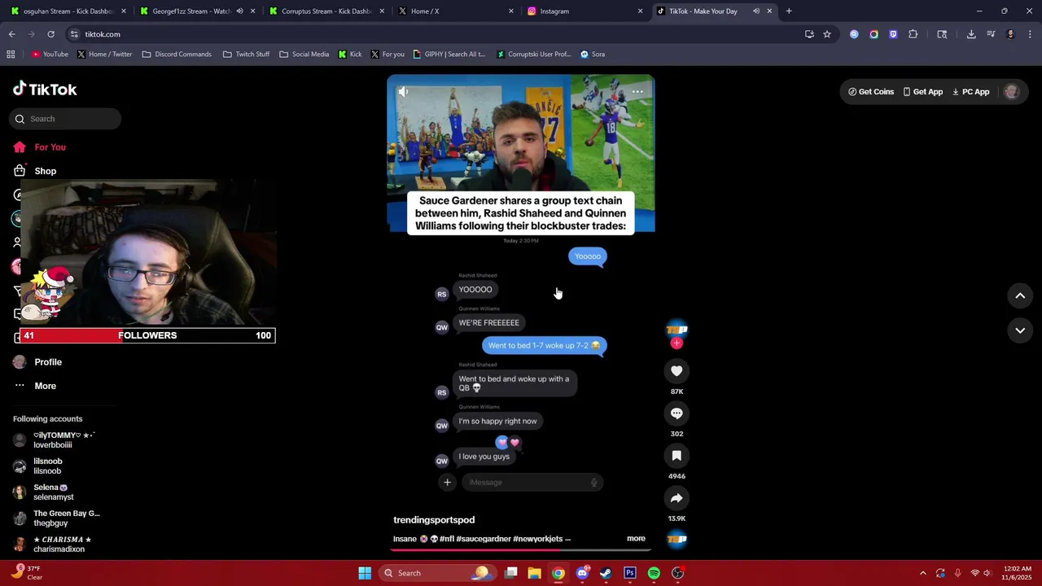Mute audio on TikTok tab speaker
Screen dimensions: 1042x586
756,11
